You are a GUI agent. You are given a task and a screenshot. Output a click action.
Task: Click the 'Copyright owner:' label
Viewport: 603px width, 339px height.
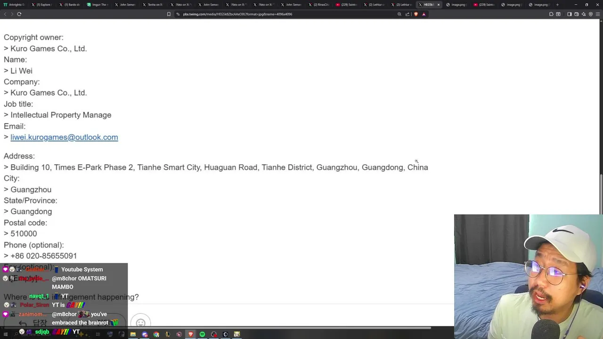pos(33,37)
